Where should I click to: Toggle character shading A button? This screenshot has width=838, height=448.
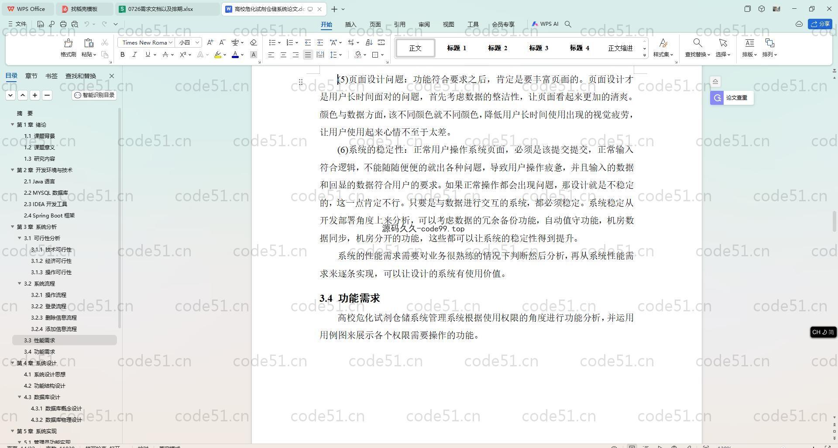click(x=253, y=55)
